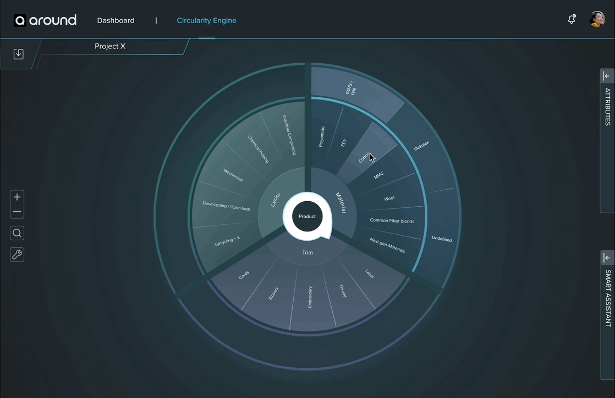Select the Project X tab
The height and width of the screenshot is (398, 615).
(x=109, y=46)
